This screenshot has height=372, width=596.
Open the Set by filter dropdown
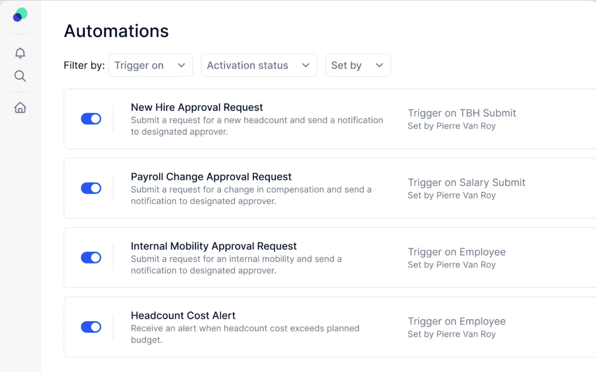tap(358, 65)
